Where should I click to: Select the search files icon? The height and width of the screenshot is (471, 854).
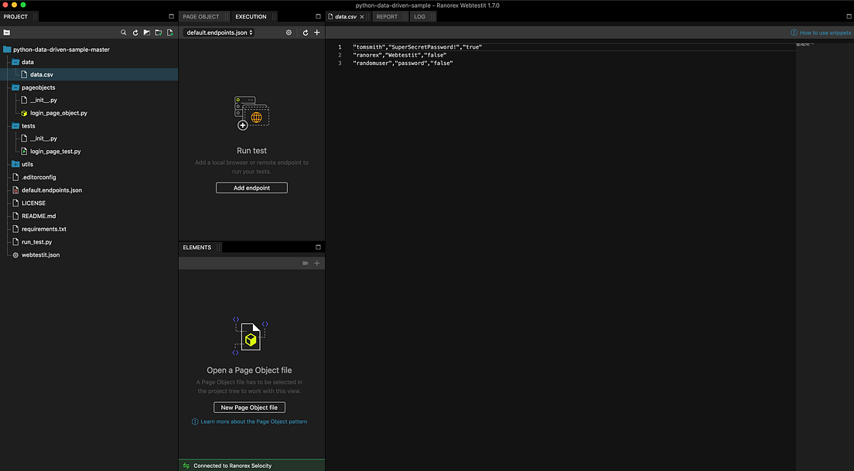tap(123, 32)
